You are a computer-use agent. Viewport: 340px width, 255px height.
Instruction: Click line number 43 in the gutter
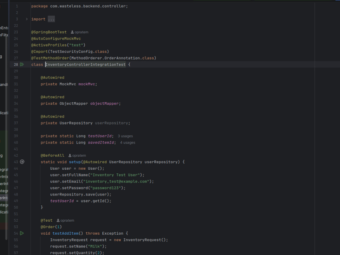tap(16, 162)
